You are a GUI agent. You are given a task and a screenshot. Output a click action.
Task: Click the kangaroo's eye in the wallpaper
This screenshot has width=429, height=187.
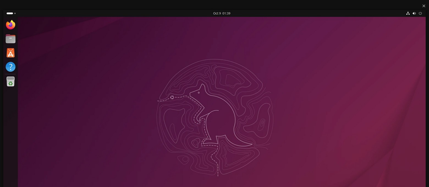(199, 93)
